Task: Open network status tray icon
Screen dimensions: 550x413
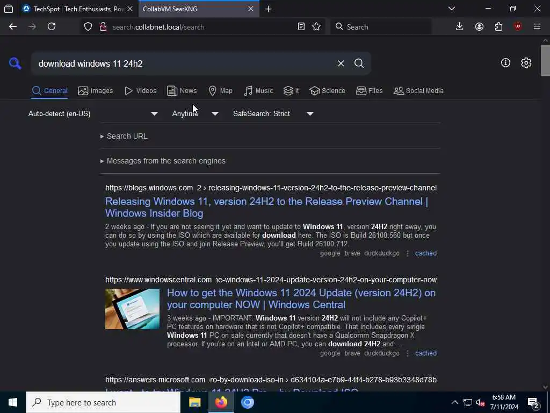Action: pyautogui.click(x=468, y=402)
